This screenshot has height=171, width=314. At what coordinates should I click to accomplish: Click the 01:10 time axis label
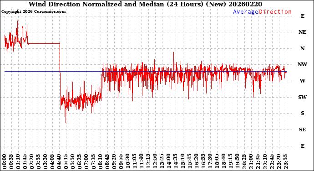(18, 162)
